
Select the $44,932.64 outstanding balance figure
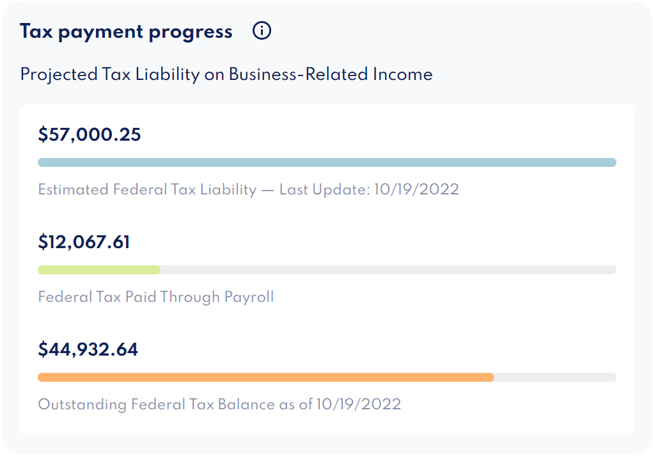click(89, 349)
